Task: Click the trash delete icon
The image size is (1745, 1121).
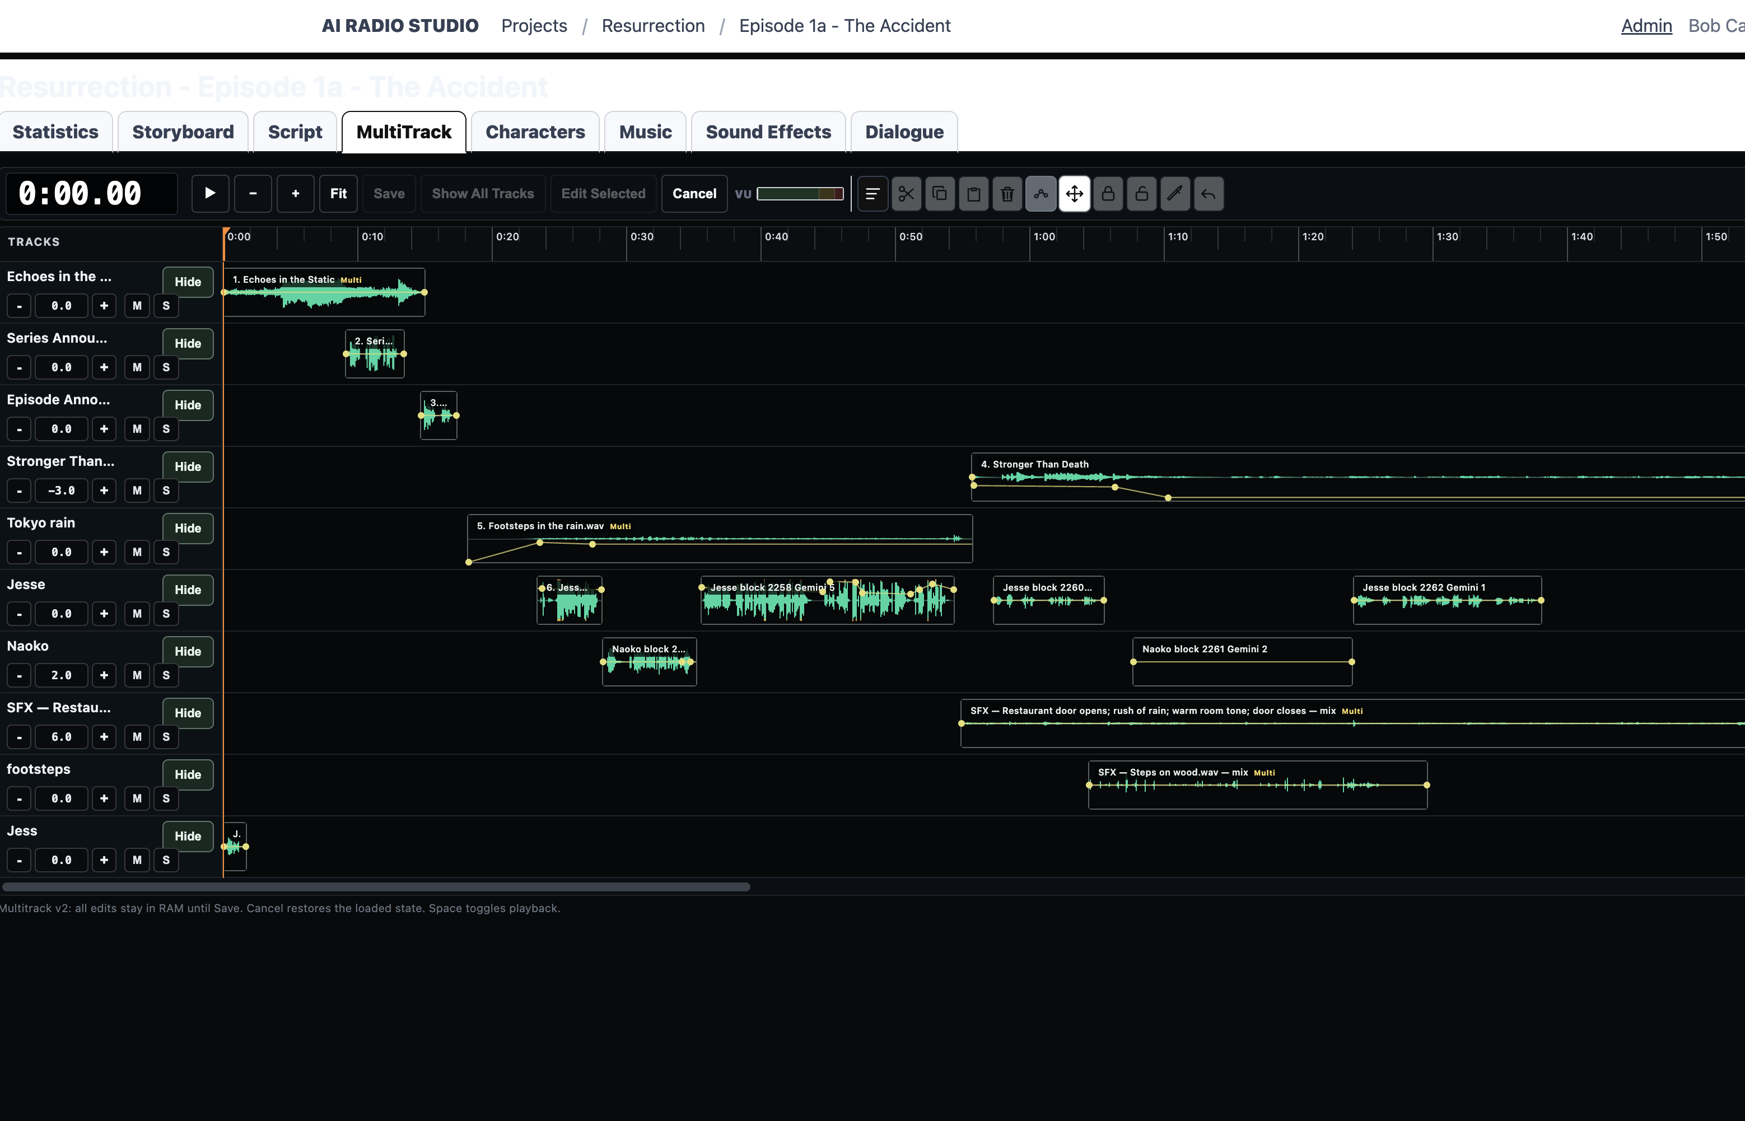Action: pyautogui.click(x=1007, y=194)
